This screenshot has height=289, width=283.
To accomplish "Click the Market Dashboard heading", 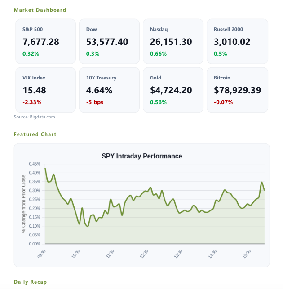I will (x=40, y=10).
